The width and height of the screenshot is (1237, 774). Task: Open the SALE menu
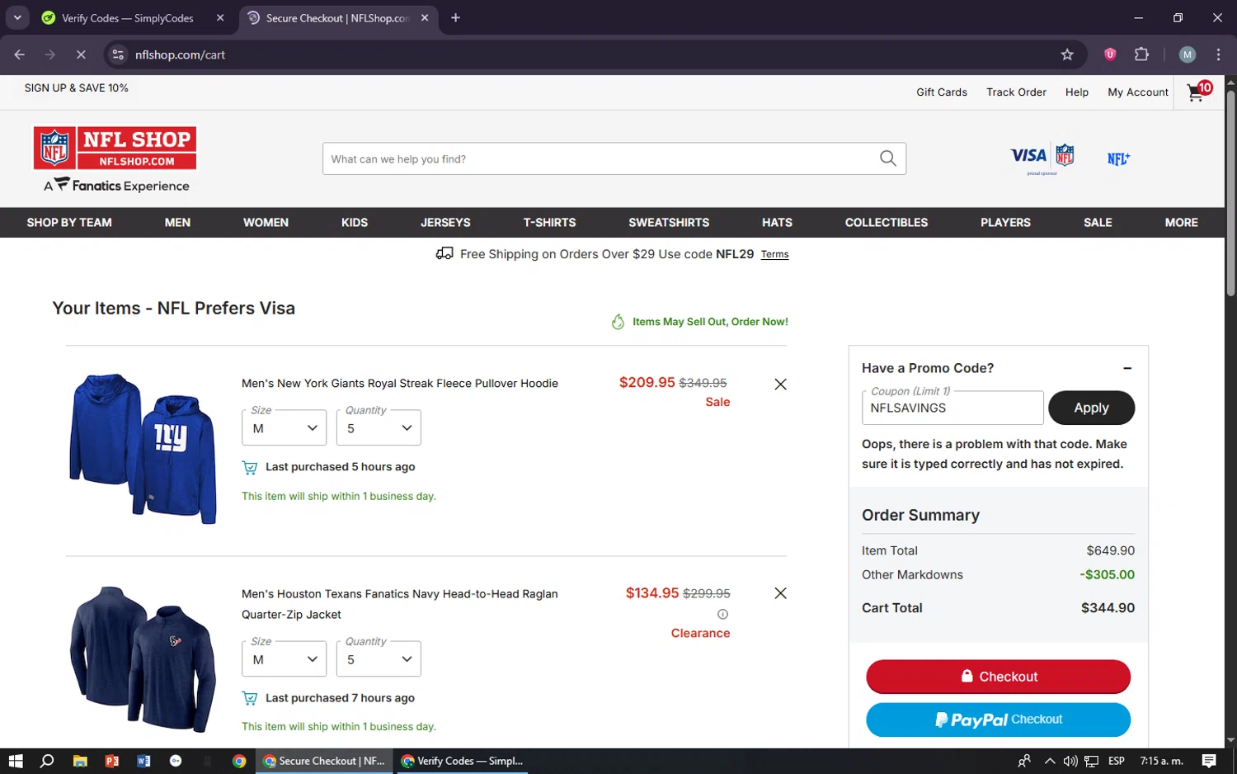(1098, 222)
